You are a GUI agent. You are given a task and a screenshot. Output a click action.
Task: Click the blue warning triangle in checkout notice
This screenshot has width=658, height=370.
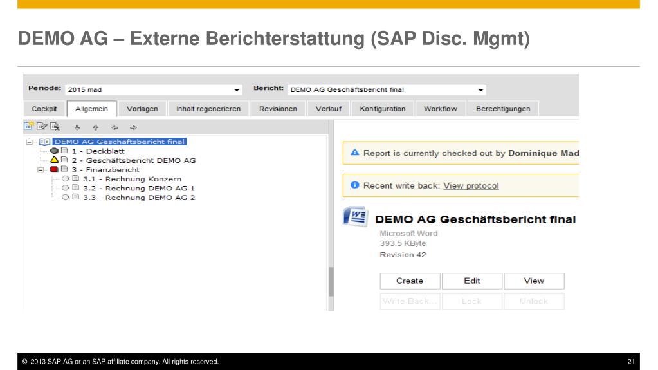(x=354, y=153)
